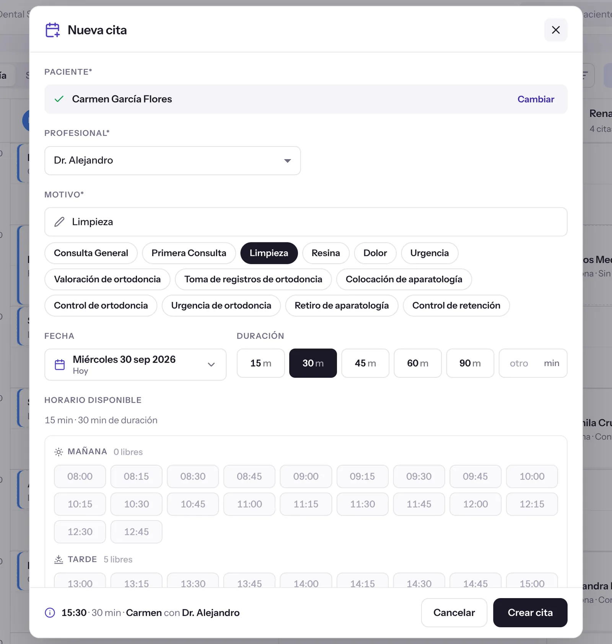612x644 pixels.
Task: Click the calendar icon in the Fecha field
Action: pos(60,364)
